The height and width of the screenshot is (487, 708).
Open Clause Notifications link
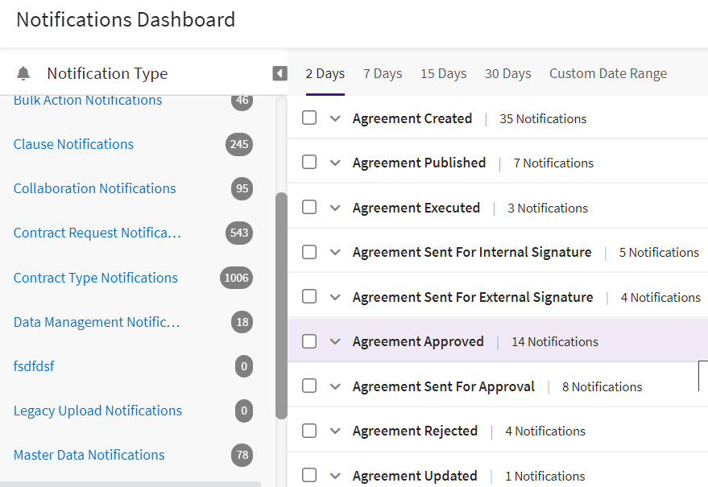coord(73,145)
